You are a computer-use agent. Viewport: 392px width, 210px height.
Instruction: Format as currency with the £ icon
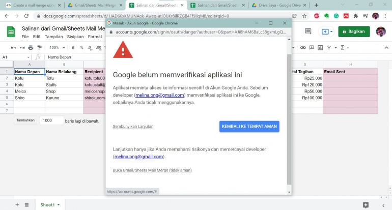coord(73,47)
